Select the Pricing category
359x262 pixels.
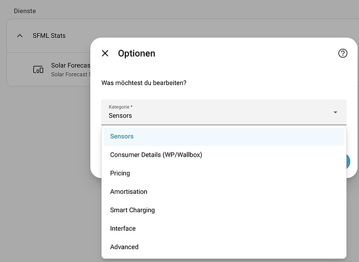tap(224, 173)
